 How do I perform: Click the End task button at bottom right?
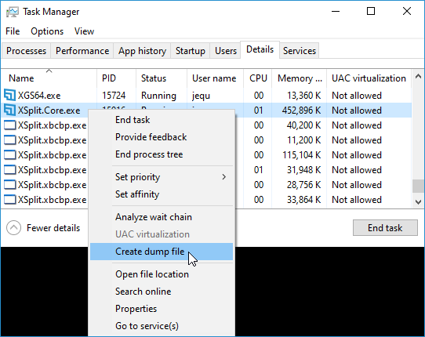coord(385,228)
